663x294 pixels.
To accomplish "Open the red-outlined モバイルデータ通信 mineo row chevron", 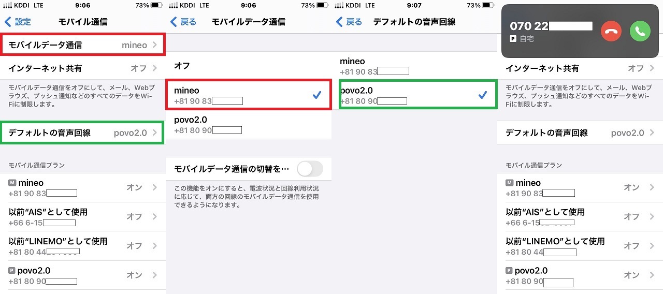I will 155,45.
